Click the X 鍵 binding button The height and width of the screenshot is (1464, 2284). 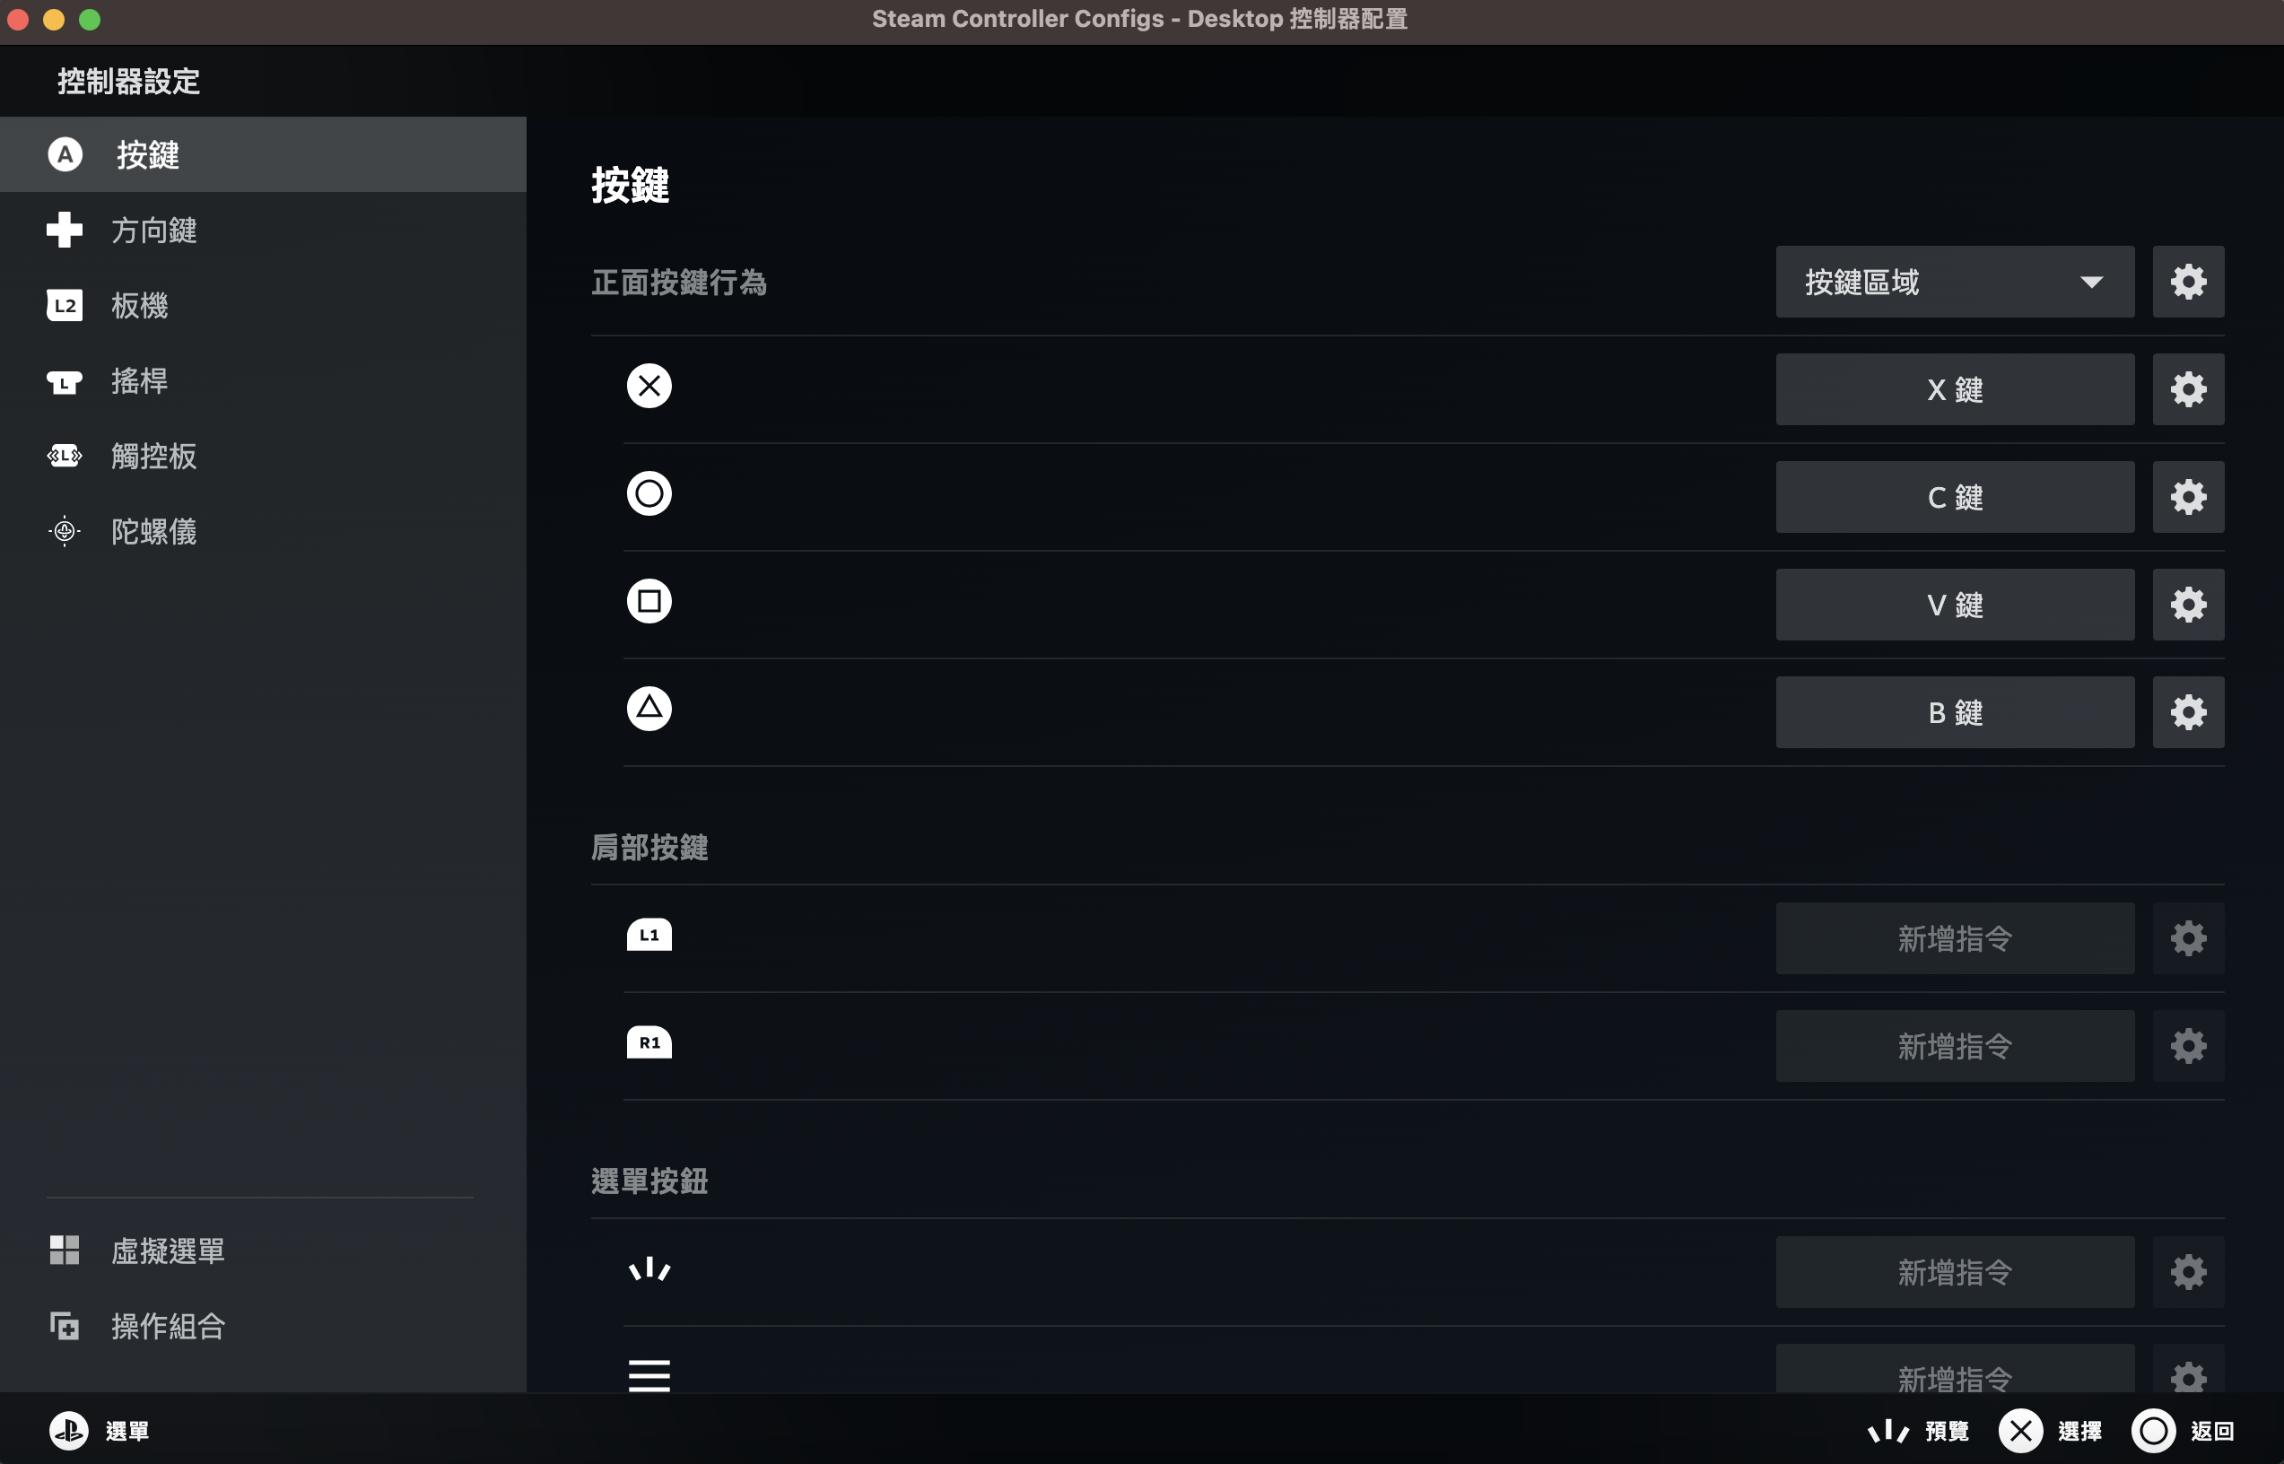(1954, 389)
